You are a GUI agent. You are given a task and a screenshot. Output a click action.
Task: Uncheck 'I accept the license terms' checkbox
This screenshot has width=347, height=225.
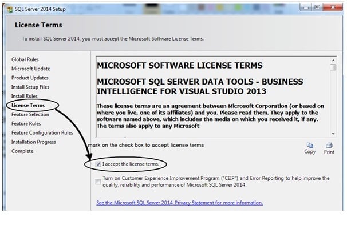[x=98, y=164]
